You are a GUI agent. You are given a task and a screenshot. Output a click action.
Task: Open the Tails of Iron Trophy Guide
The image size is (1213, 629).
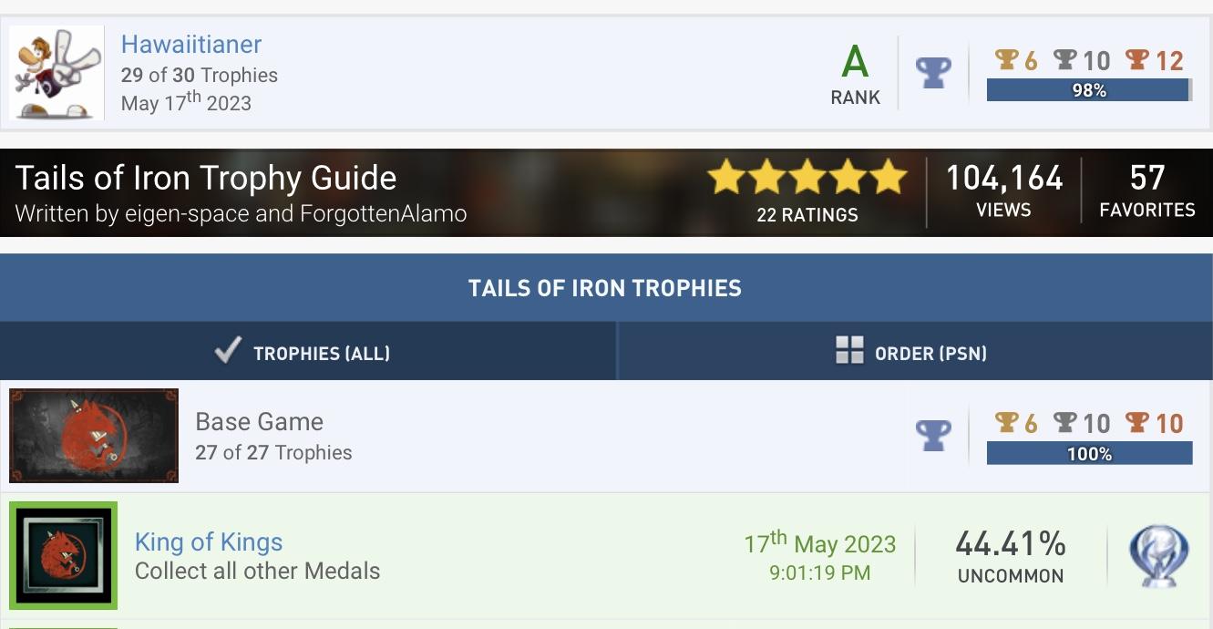click(x=206, y=178)
